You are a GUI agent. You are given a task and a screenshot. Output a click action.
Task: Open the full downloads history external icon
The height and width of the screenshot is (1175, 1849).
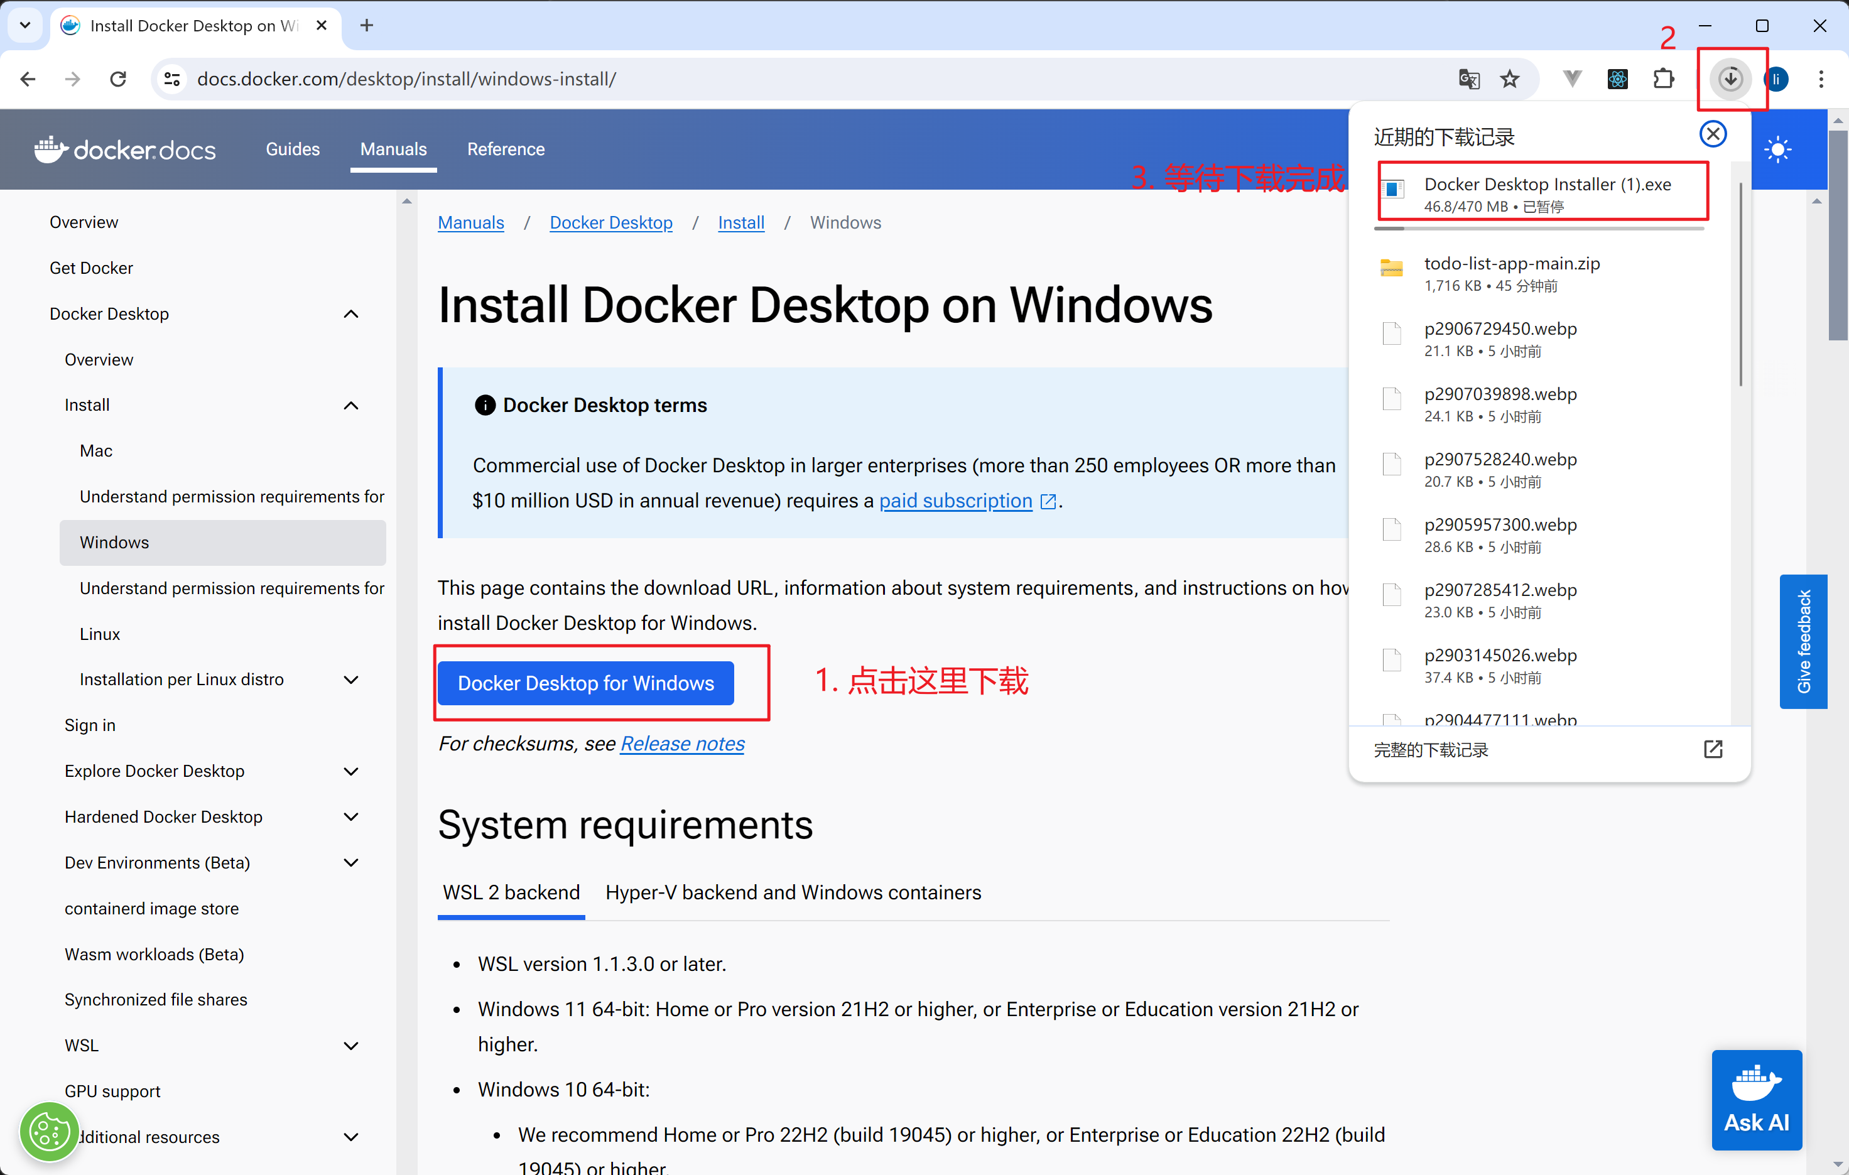click(1712, 749)
